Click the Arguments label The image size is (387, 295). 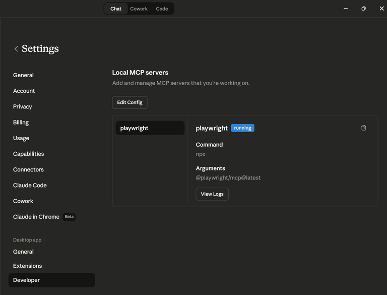(x=210, y=168)
